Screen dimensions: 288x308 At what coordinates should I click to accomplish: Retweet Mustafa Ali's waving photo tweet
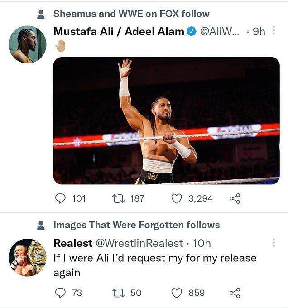point(118,198)
